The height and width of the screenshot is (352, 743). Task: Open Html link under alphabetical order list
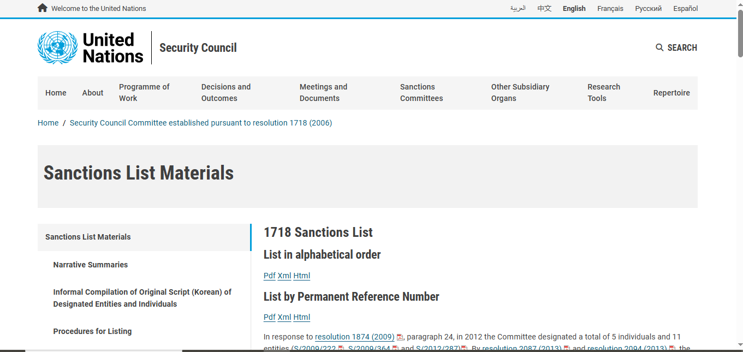tap(301, 276)
